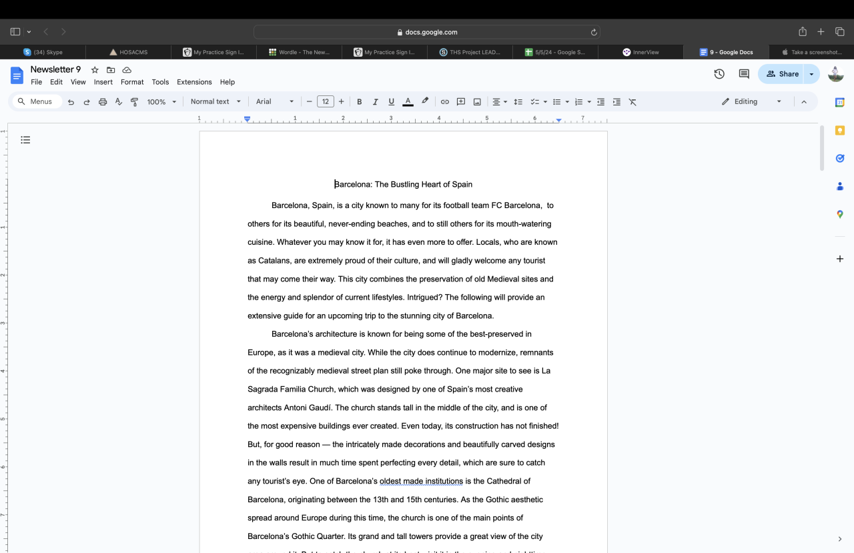Check the cloud save status icon

pyautogui.click(x=127, y=70)
